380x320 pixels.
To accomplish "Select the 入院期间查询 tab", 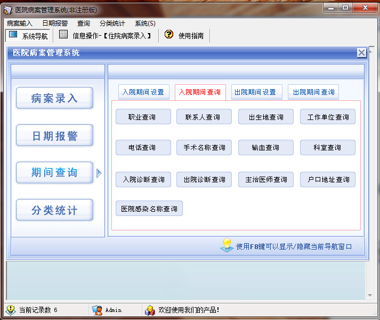I will [x=200, y=92].
